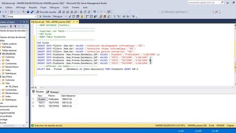Viewport: 236px width, 133px height.
Task: Open the Requête menu
Action: pos(33,7)
